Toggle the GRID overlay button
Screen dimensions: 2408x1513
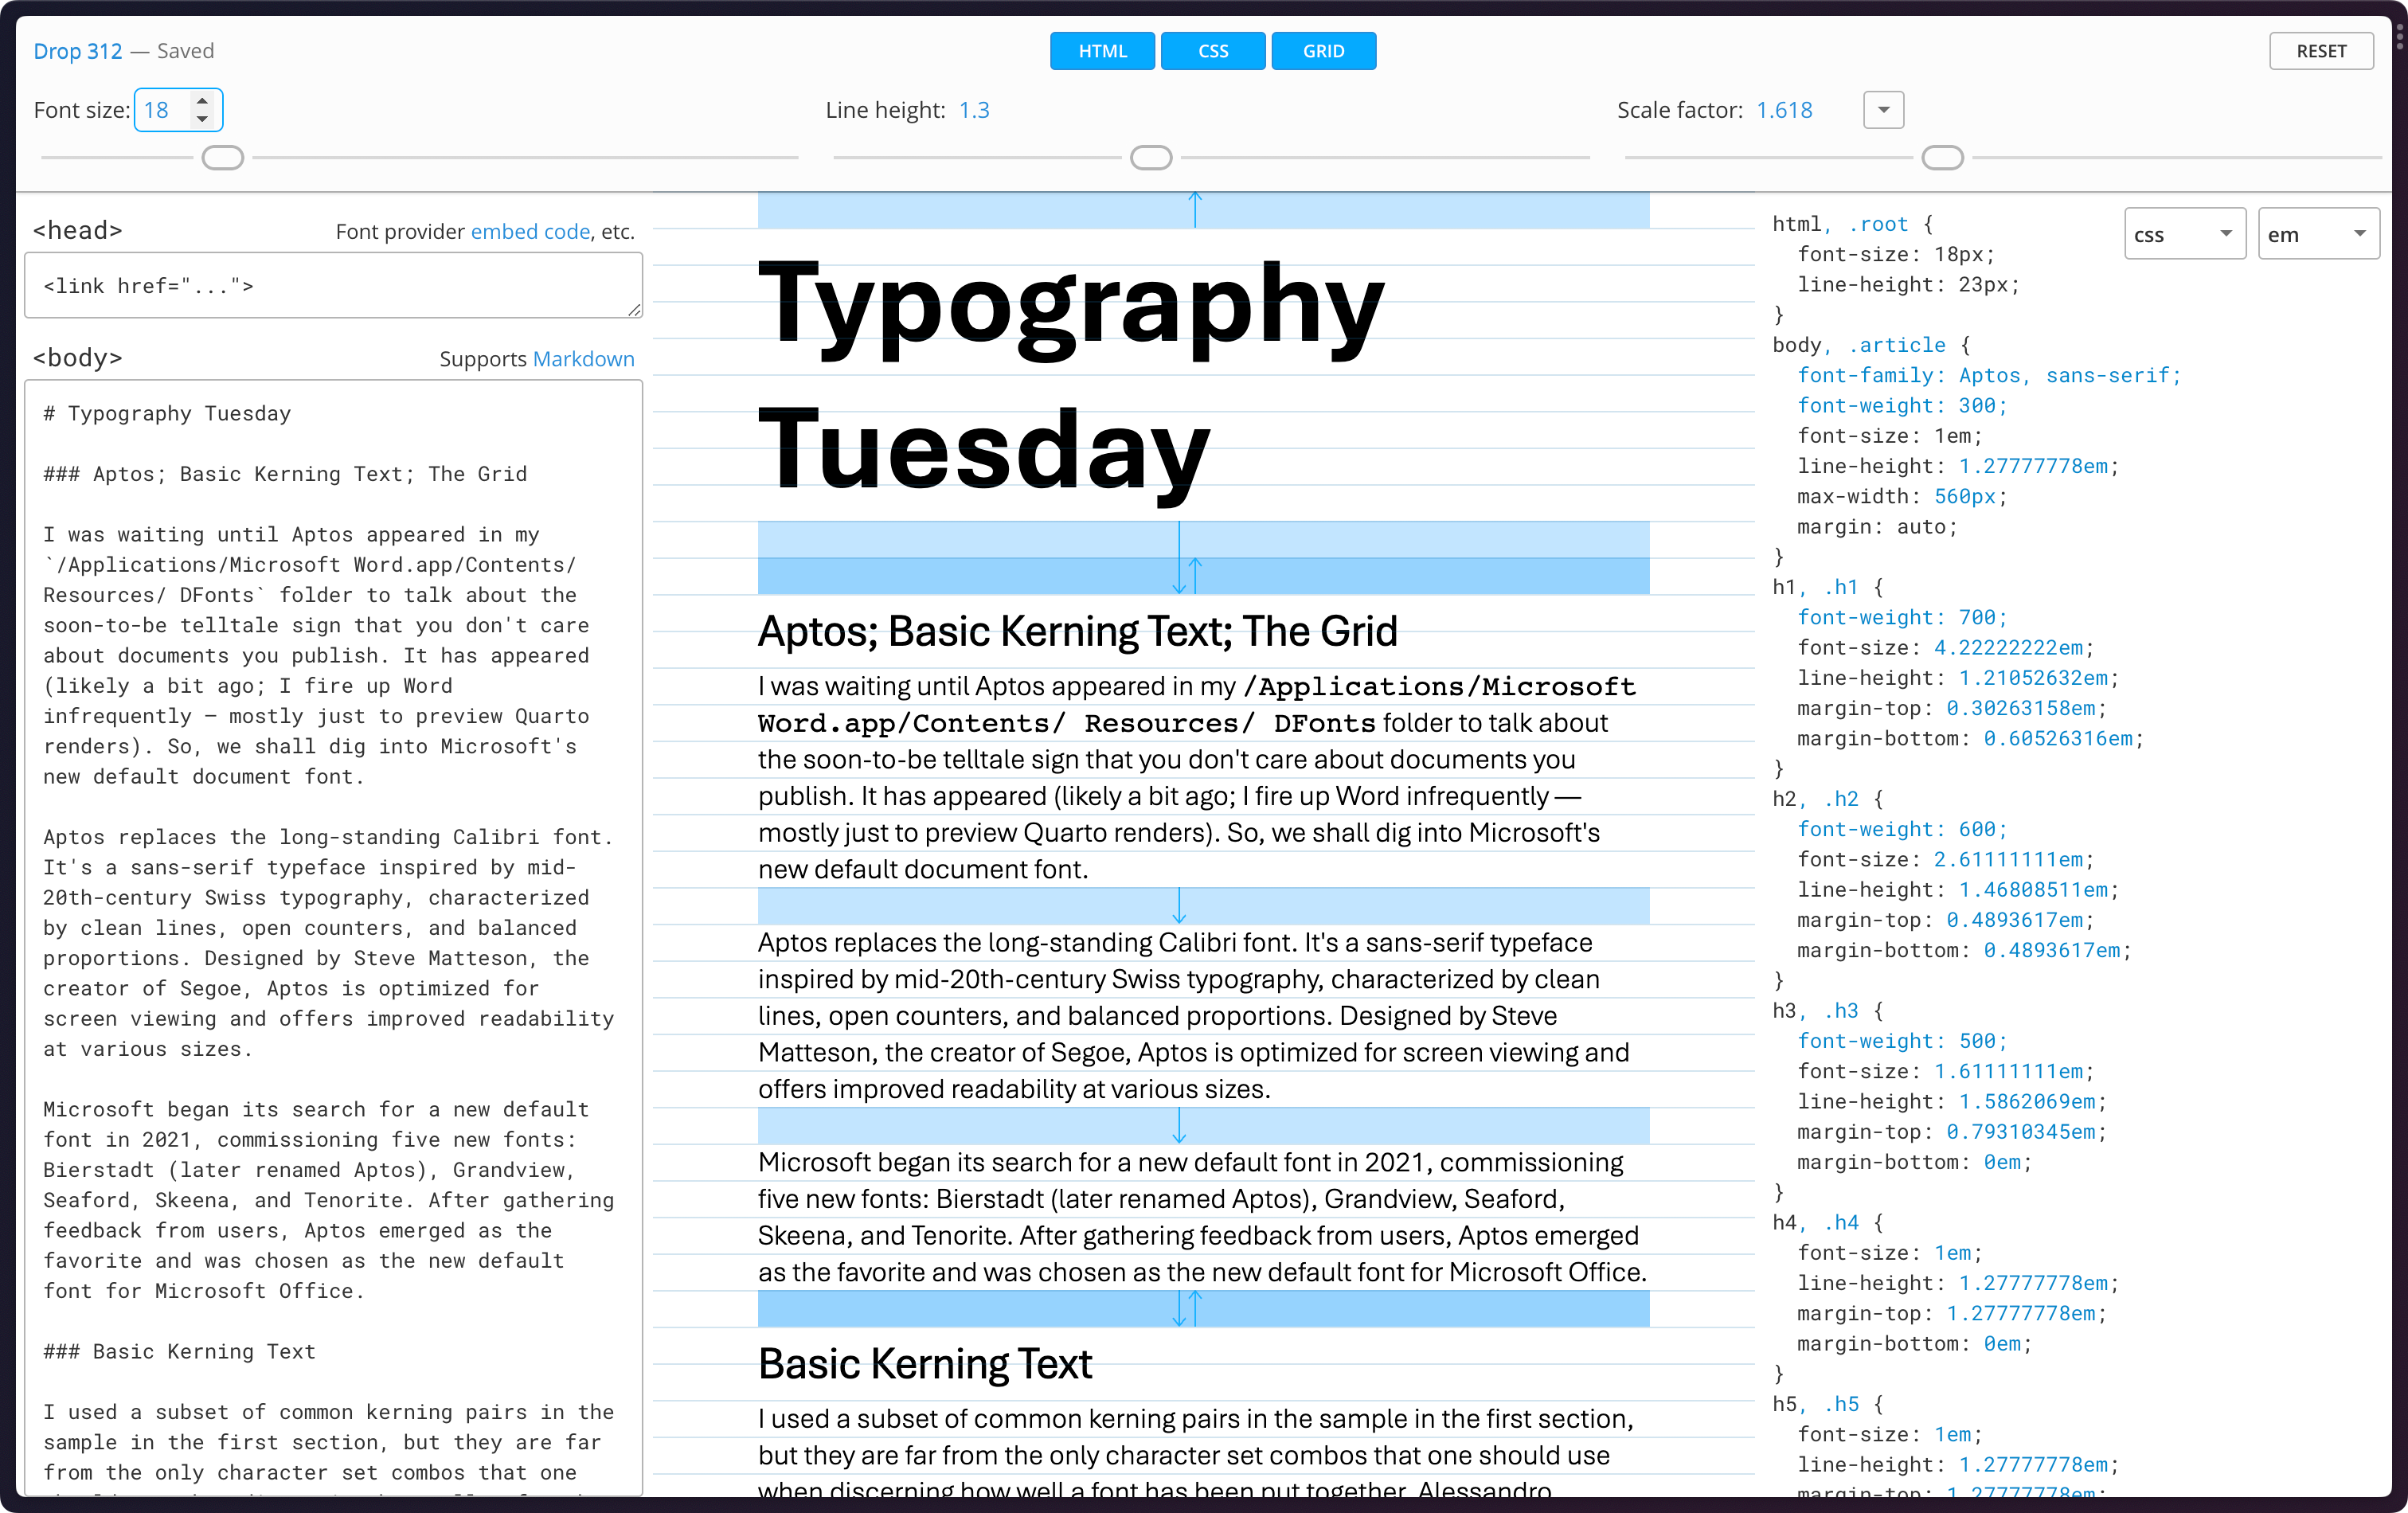pyautogui.click(x=1323, y=51)
